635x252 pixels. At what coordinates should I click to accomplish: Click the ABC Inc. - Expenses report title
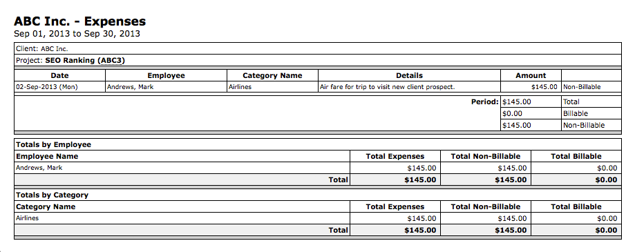(x=79, y=21)
